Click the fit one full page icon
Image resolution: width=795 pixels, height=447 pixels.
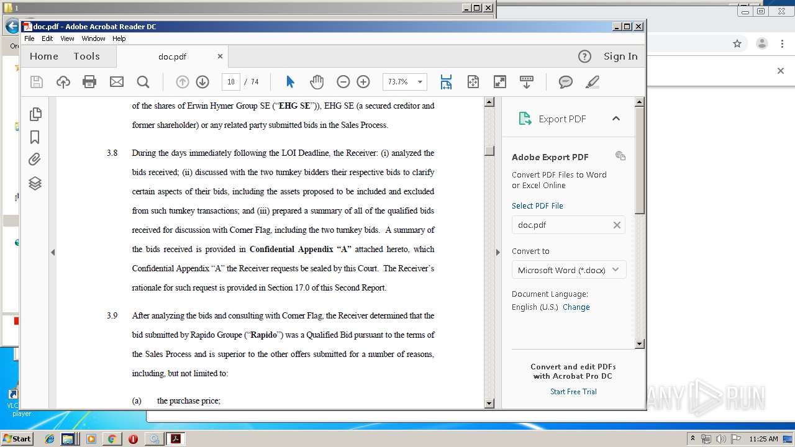pos(473,82)
